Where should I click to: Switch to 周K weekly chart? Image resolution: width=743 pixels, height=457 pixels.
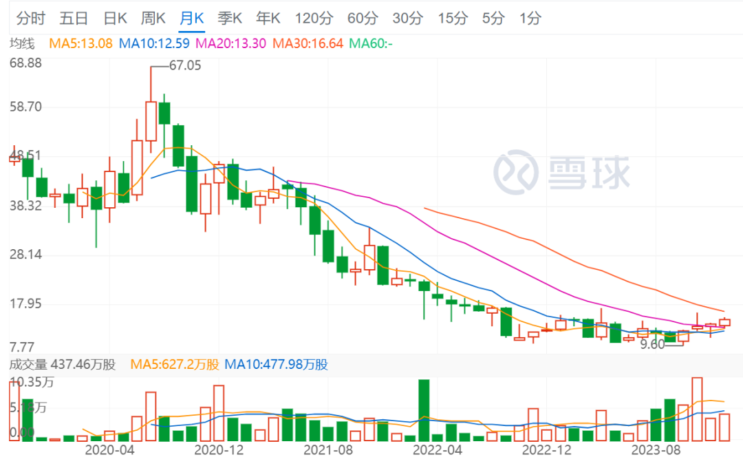(x=153, y=19)
